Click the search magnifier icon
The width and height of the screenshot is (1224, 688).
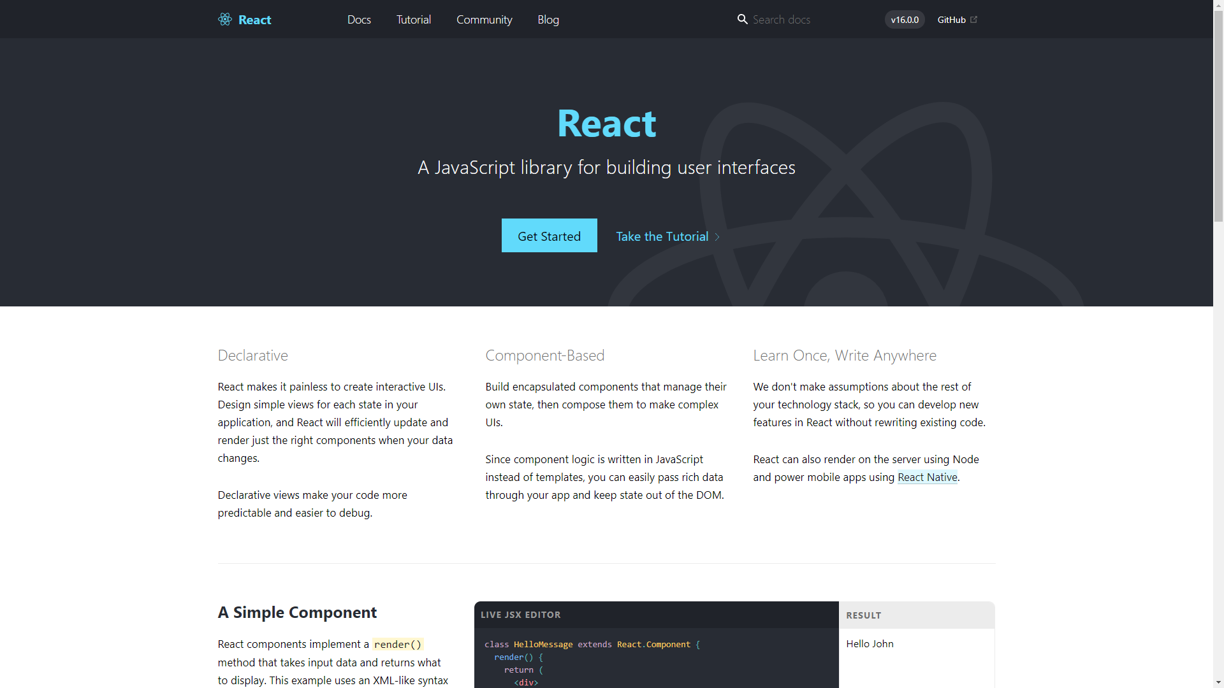point(742,19)
